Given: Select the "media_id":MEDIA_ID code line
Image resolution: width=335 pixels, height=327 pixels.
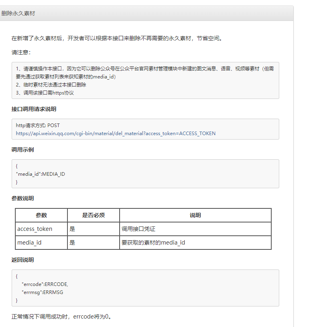Looking at the screenshot, I should click(x=41, y=174).
